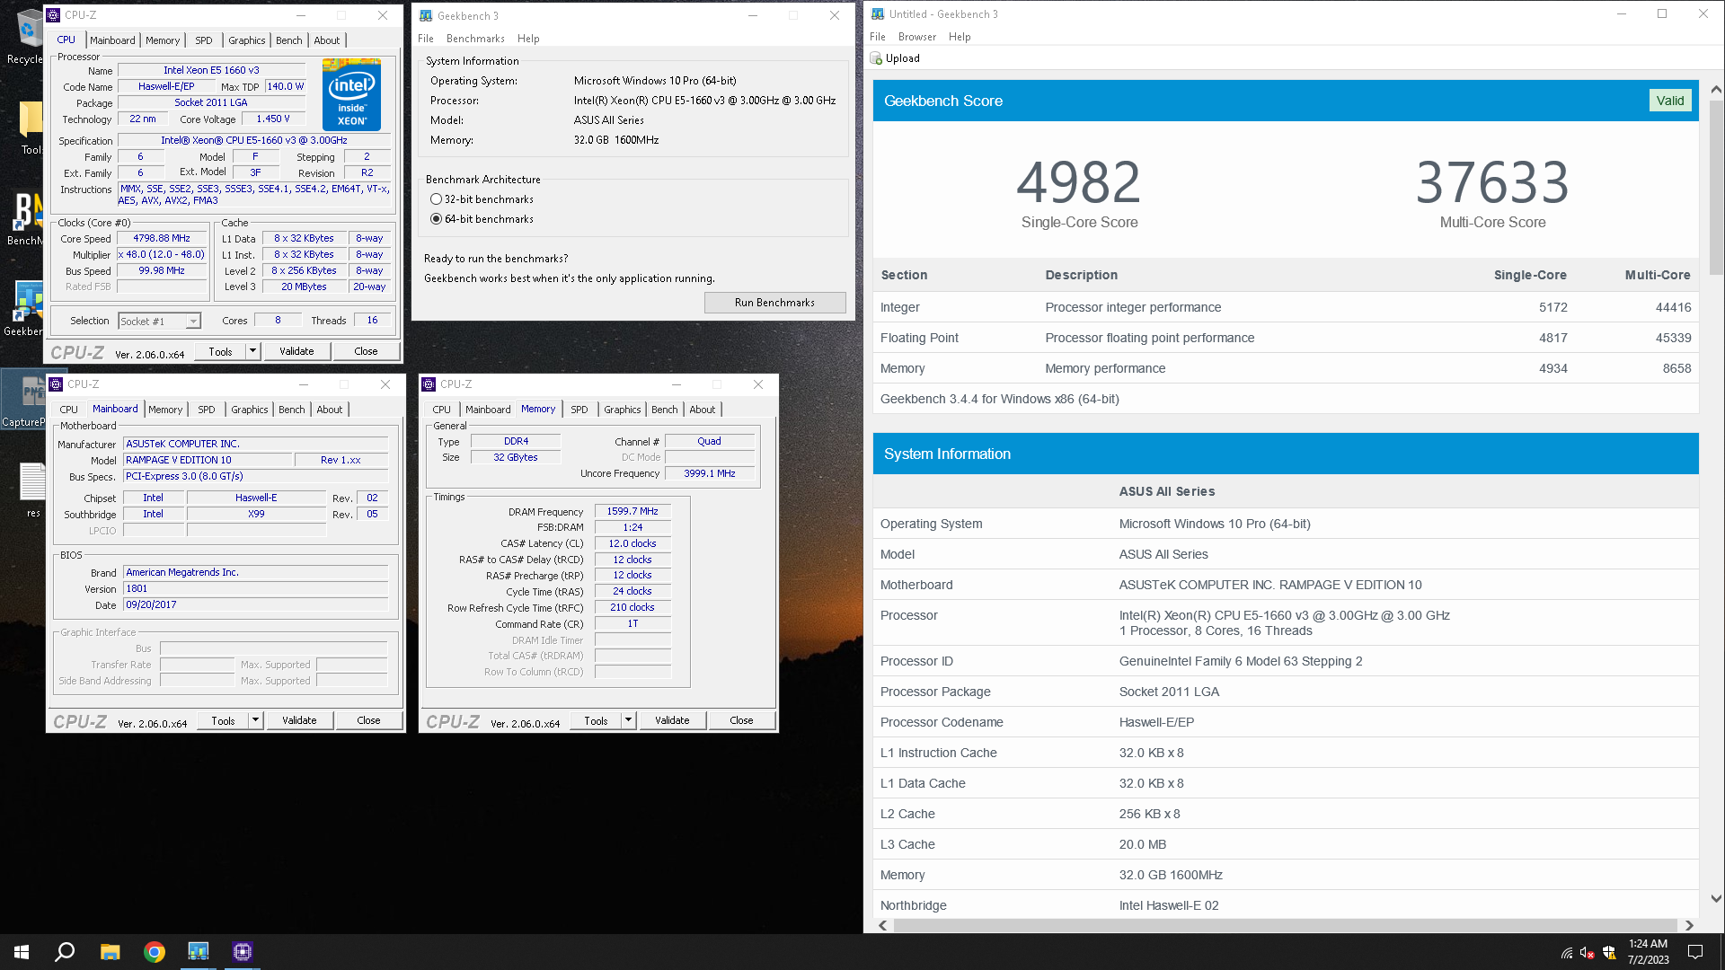Click CPU-Z title icon in Processor window
This screenshot has width=1725, height=970.
(x=53, y=15)
